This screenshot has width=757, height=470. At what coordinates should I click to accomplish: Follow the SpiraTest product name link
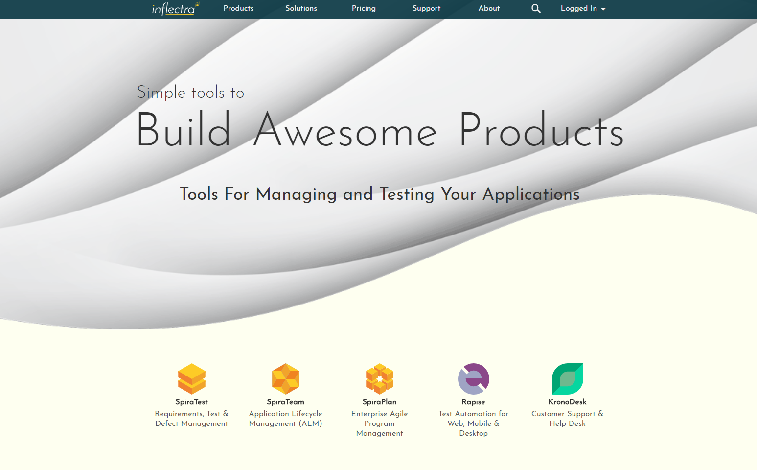point(191,402)
